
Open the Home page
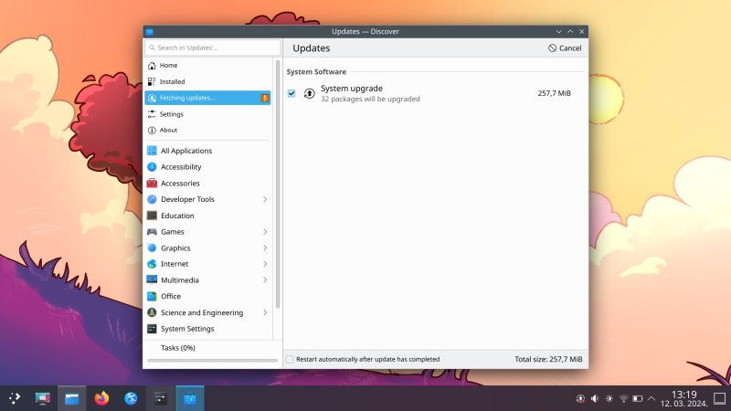(x=208, y=65)
